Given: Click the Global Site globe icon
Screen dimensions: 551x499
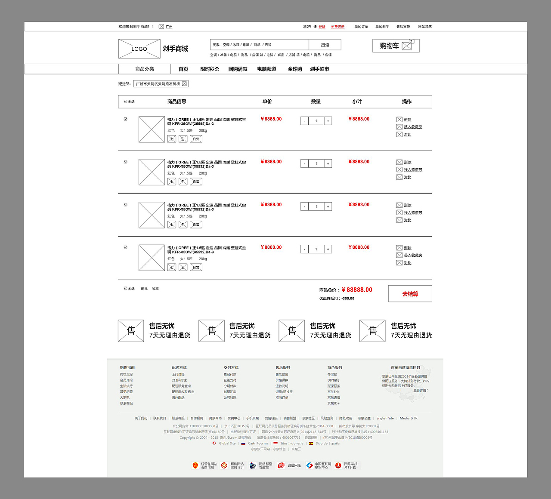Looking at the screenshot, I should tap(214, 443).
